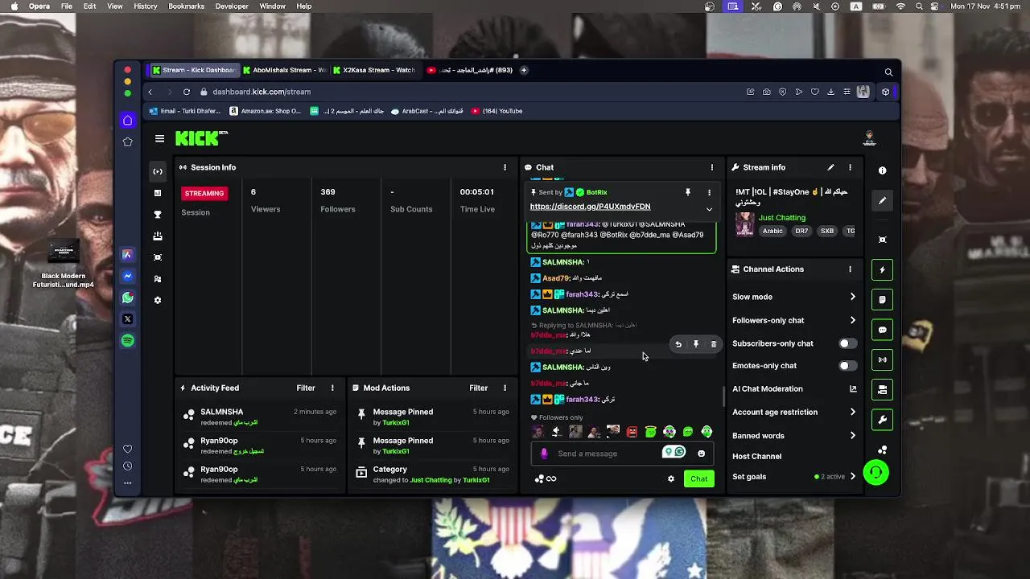Select the chat bubble widget in right bar
The image size is (1030, 579).
coord(883,330)
